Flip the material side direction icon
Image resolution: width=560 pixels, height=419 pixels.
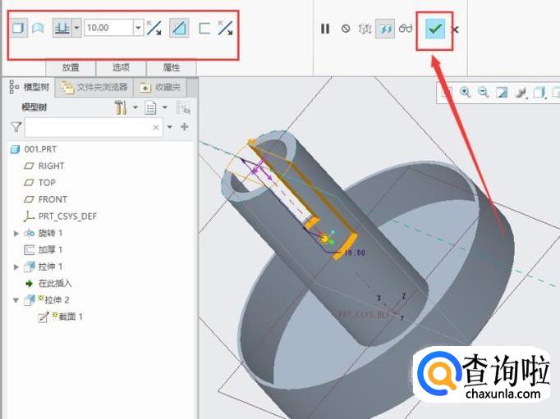pyautogui.click(x=225, y=28)
